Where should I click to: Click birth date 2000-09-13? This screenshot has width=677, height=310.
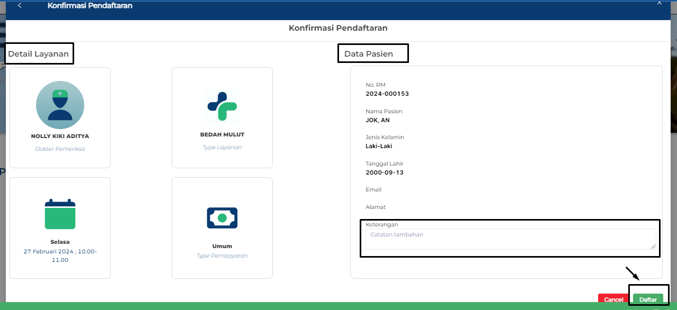[x=385, y=172]
